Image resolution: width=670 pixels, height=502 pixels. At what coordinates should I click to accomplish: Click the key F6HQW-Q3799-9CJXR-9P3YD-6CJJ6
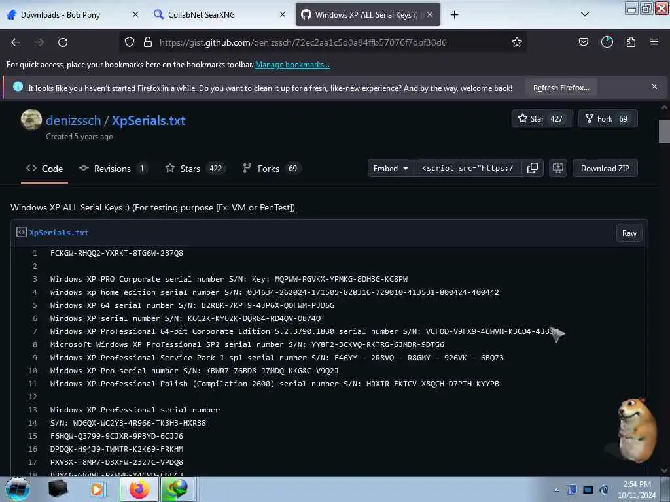coord(116,436)
